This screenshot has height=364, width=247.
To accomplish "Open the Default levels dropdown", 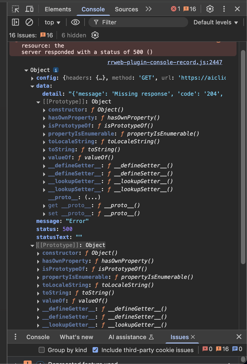I will 216,22.
